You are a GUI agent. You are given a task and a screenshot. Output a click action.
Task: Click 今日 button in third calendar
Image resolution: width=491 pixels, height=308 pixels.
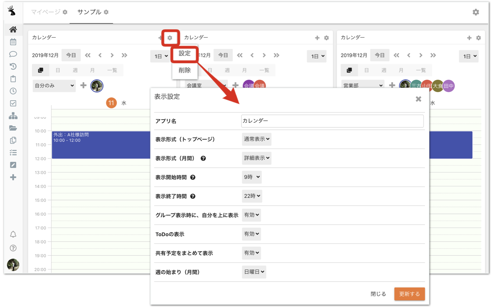pyautogui.click(x=380, y=55)
